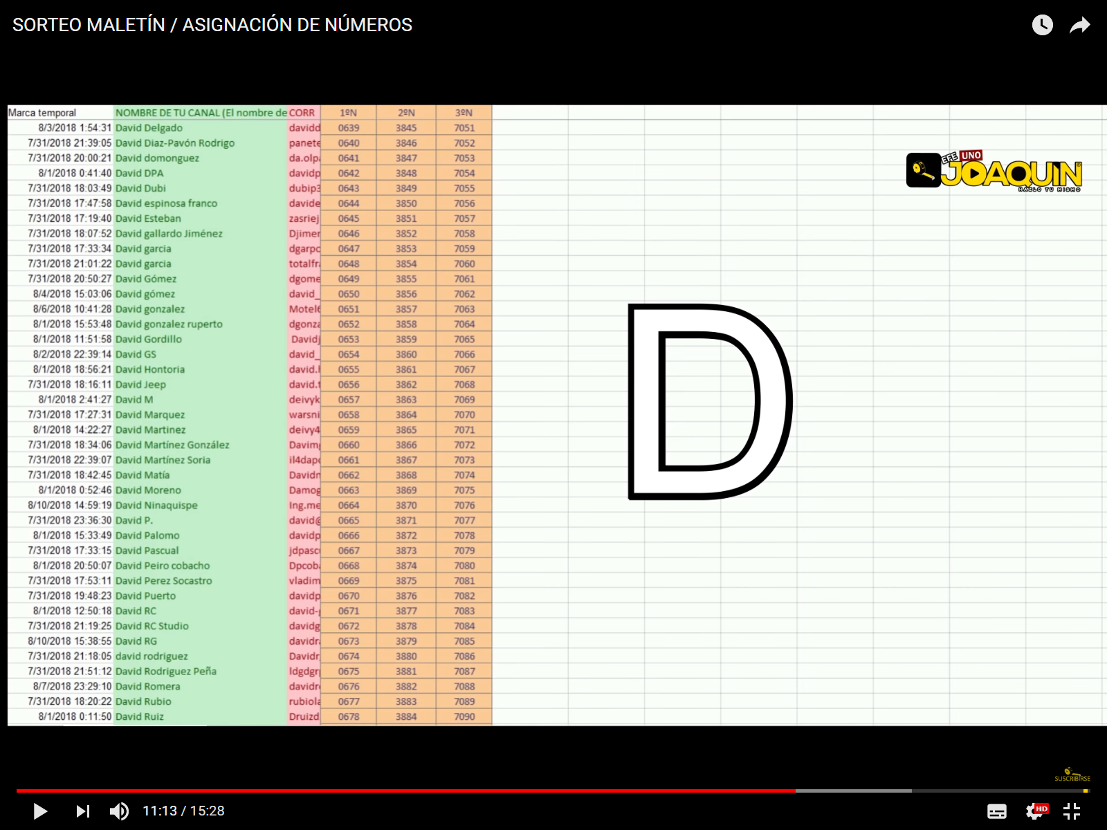Image resolution: width=1107 pixels, height=830 pixels.
Task: Add video to Watch Later
Action: [x=1042, y=26]
